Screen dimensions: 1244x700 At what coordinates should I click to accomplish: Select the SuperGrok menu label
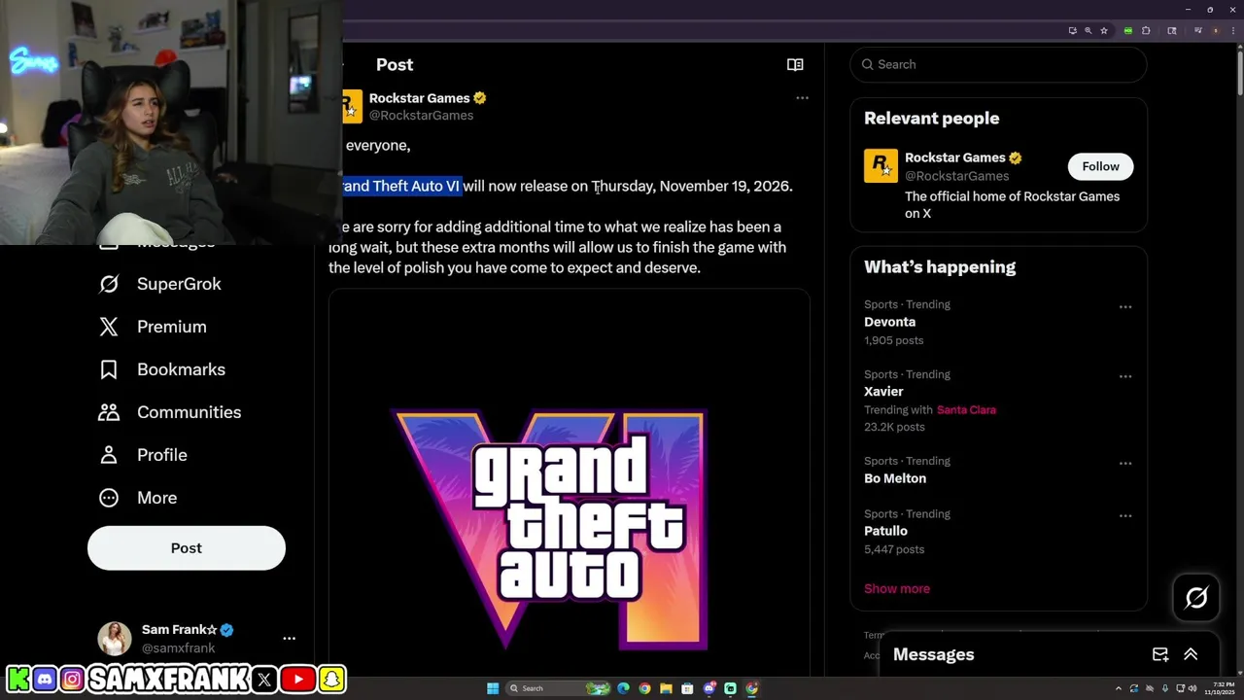[x=179, y=284]
